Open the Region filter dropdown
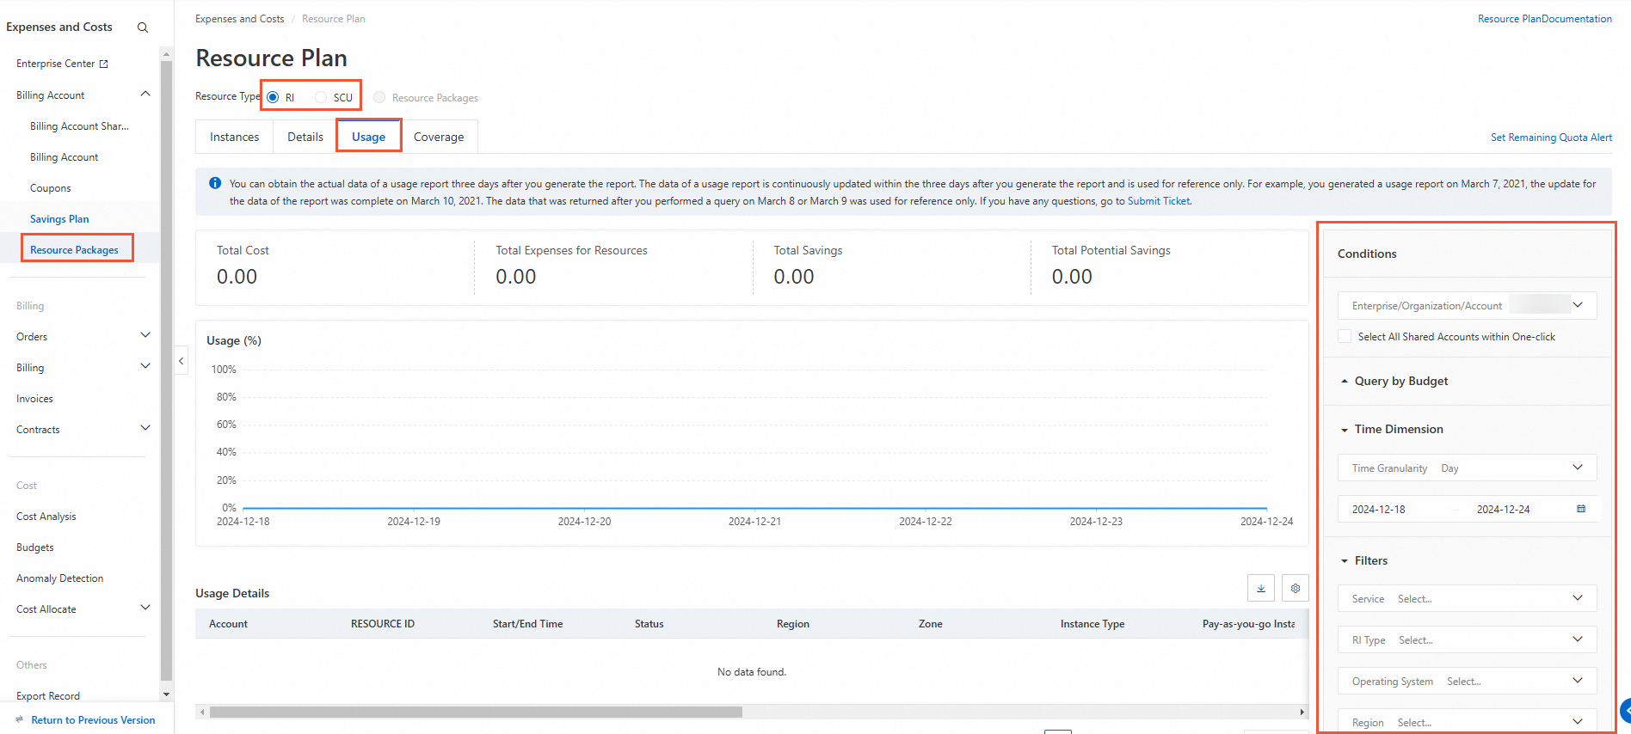Viewport: 1631px width, 734px height. click(x=1468, y=722)
